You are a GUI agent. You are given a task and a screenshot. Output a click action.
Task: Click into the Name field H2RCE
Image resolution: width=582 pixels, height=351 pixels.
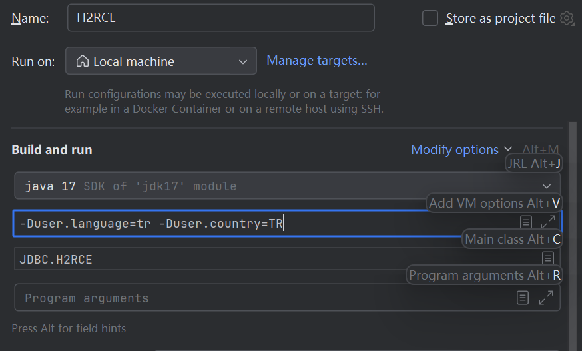[x=220, y=18]
